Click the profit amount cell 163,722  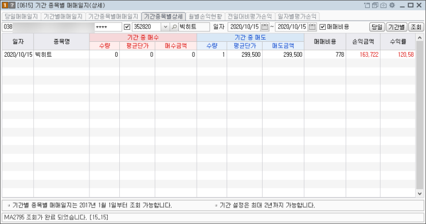coord(364,54)
